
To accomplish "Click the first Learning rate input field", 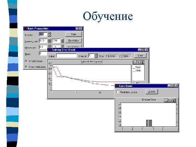I will (x=43, y=41).
